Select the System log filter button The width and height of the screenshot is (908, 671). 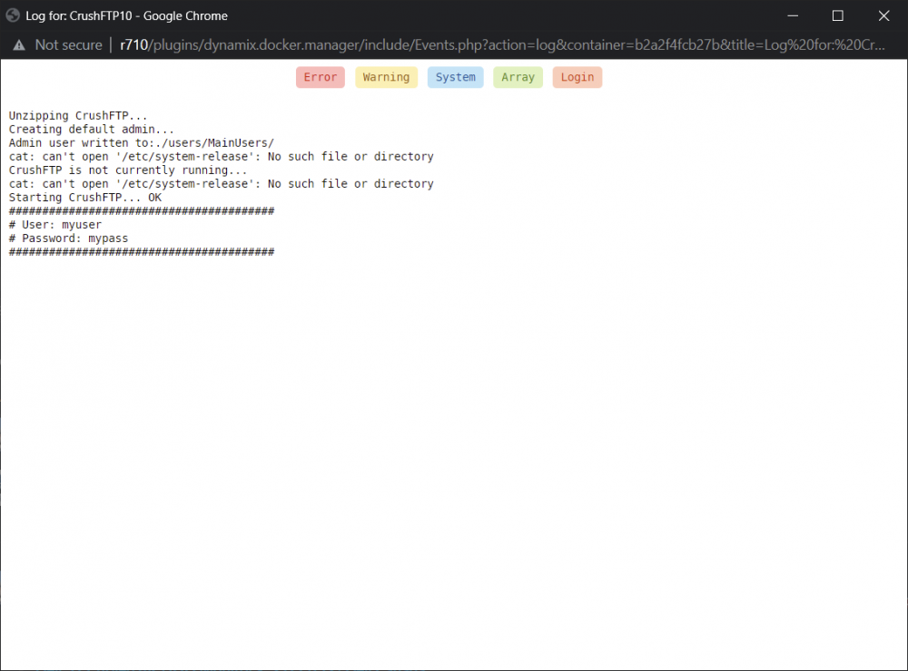tap(455, 77)
